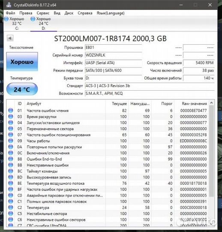Click status icon for attribute C6
222x232 pixels.
(11, 220)
